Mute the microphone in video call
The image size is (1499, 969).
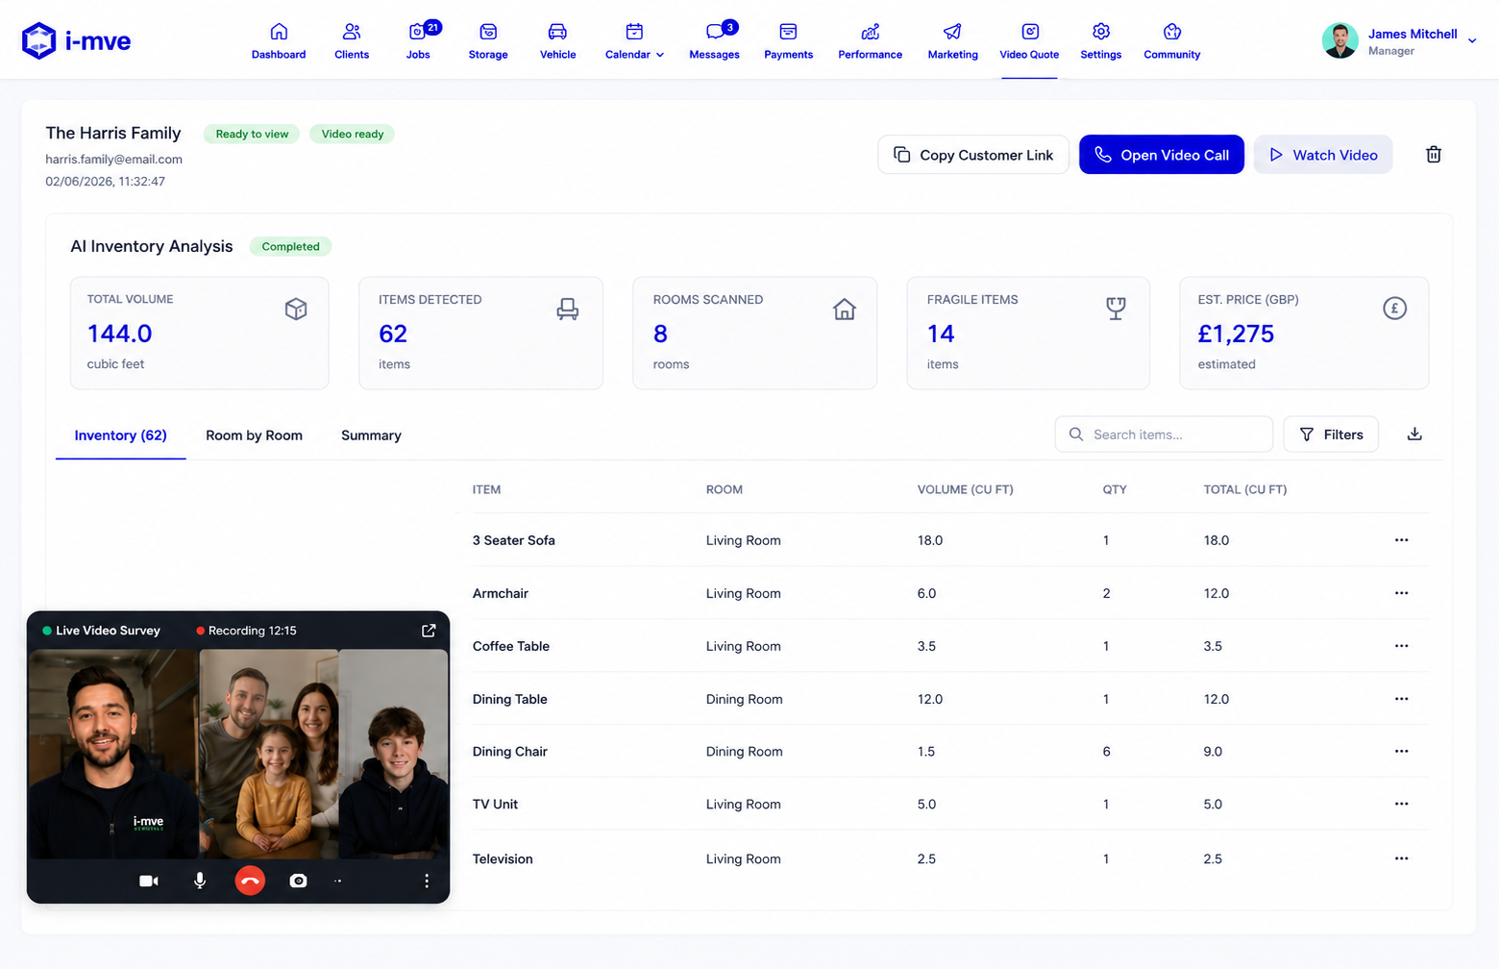click(200, 881)
